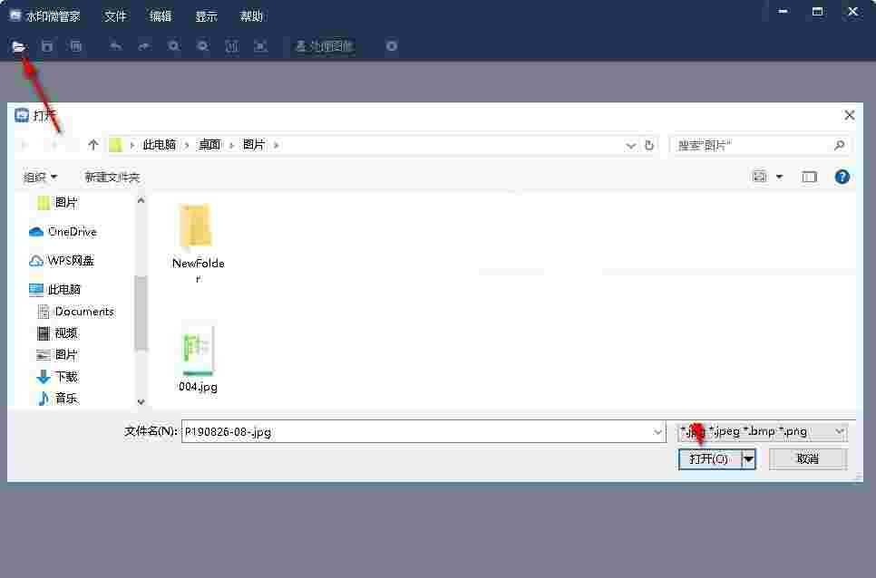Viewport: 876px width, 578px height.
Task: Open the 004.jpg thumbnail
Action: coord(197,353)
